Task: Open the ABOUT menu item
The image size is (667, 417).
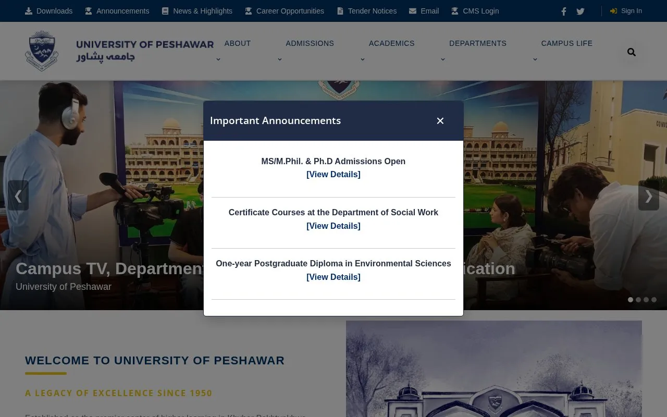Action: click(238, 43)
